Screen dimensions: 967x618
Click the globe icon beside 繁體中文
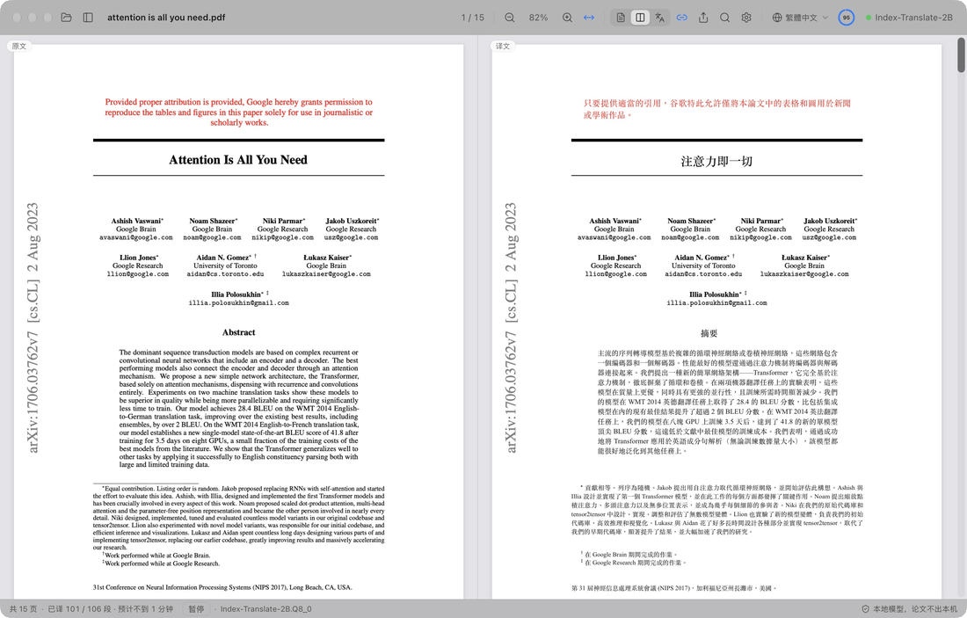tap(777, 18)
